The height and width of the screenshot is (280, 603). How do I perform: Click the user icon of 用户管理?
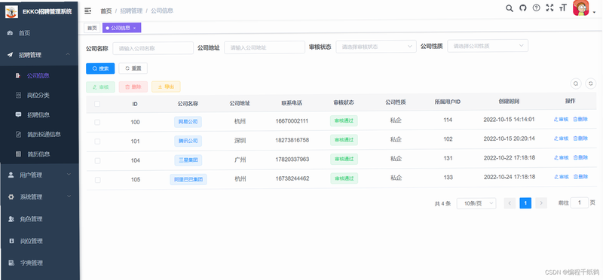coord(11,175)
